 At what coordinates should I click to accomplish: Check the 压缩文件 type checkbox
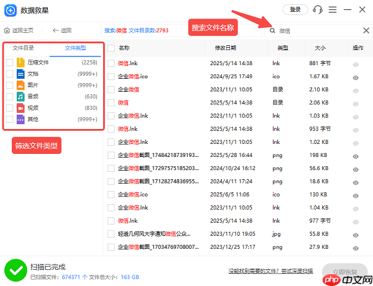(x=9, y=63)
